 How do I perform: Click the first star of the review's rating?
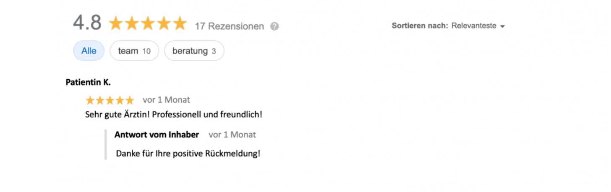coord(90,100)
